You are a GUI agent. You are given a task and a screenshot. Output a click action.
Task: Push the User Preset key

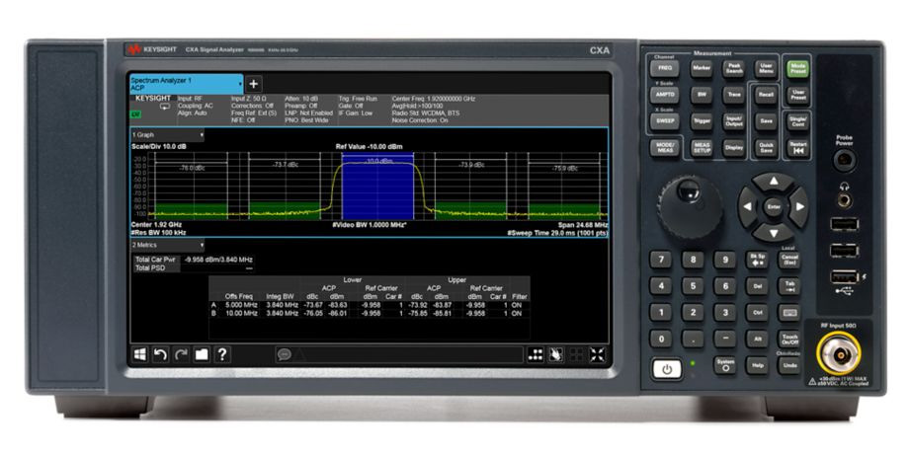tap(798, 95)
